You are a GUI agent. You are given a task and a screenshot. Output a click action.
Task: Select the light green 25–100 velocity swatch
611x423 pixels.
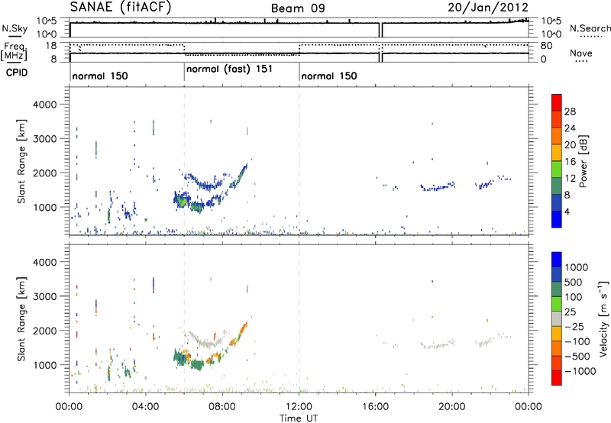(557, 304)
